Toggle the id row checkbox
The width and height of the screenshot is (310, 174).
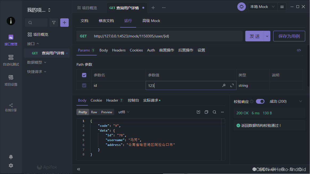[84, 85]
